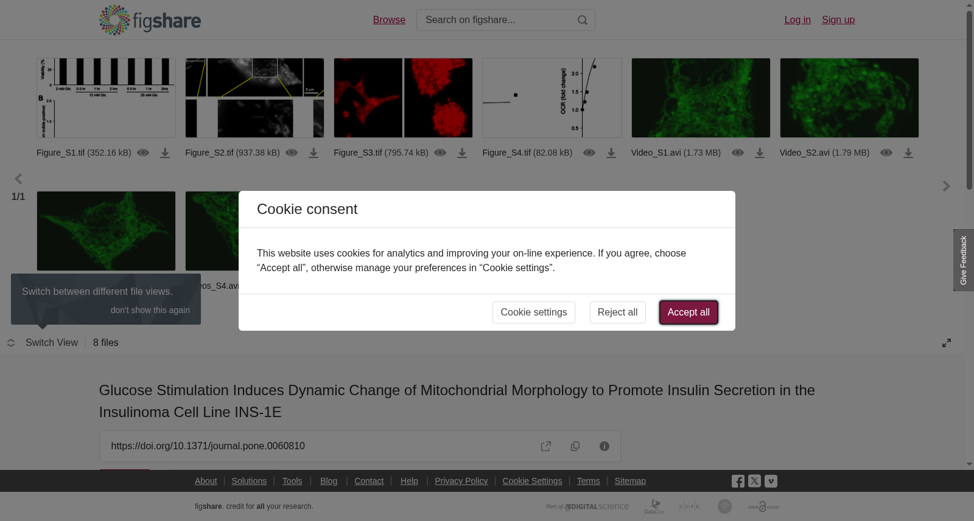The width and height of the screenshot is (974, 521).
Task: Download Figure_S3.tif
Action: coord(462,153)
